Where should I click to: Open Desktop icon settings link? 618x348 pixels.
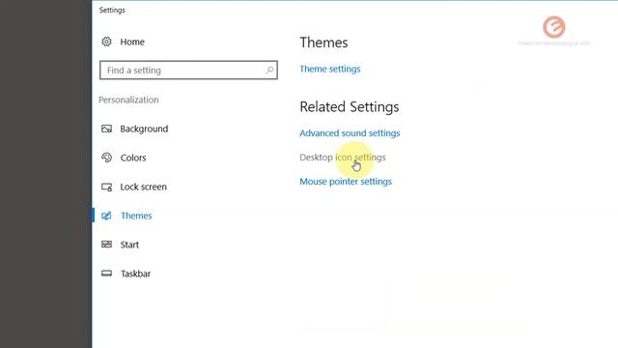(343, 157)
